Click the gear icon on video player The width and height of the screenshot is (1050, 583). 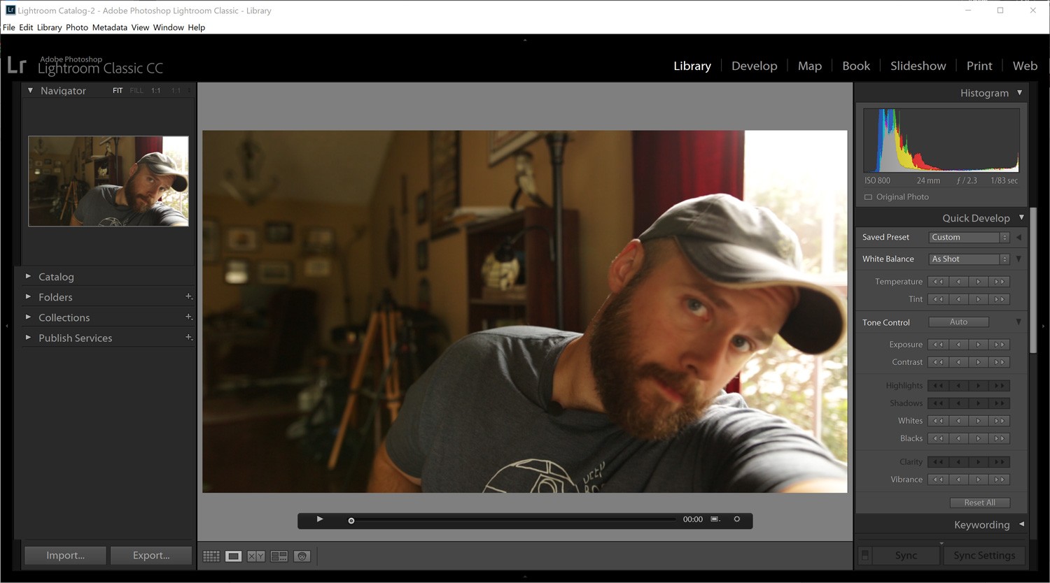(736, 519)
